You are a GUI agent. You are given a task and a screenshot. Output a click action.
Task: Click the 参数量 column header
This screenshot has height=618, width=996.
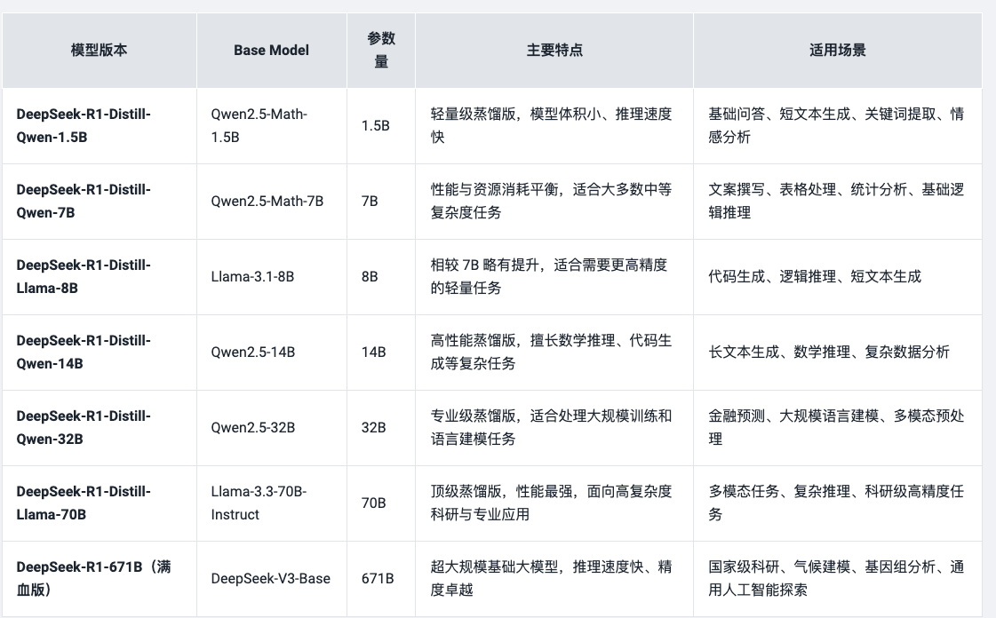[381, 50]
